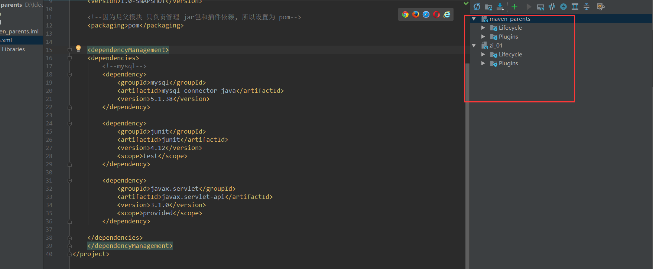Reimport all Maven projects

477,7
